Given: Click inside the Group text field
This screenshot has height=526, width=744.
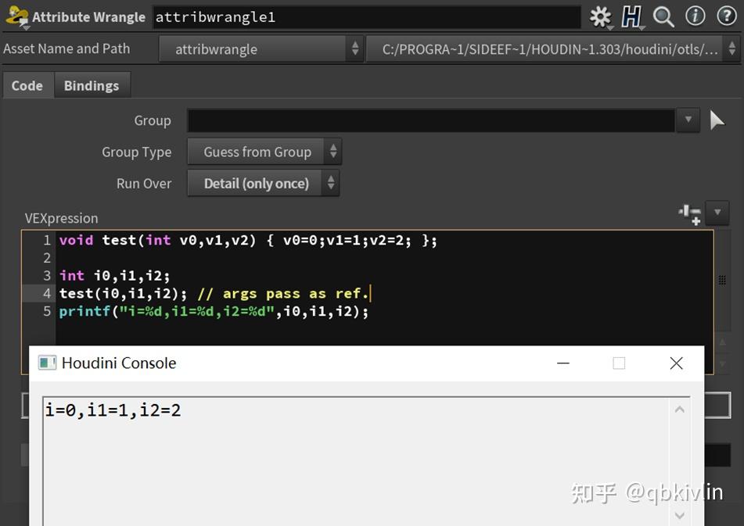Looking at the screenshot, I should (x=430, y=120).
